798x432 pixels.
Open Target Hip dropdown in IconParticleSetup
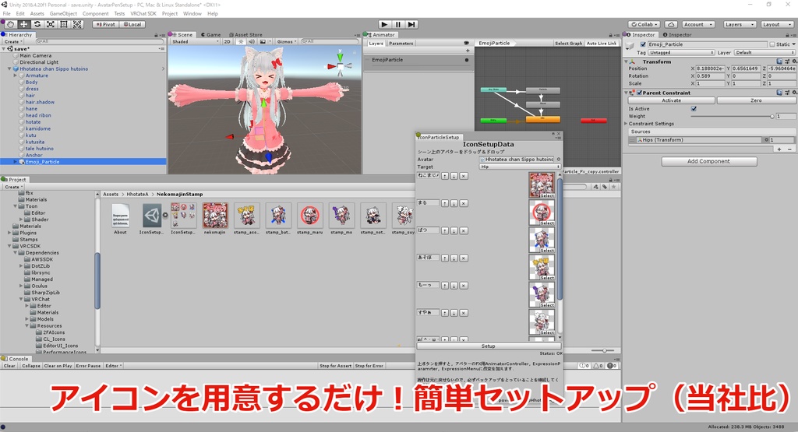[x=520, y=167]
